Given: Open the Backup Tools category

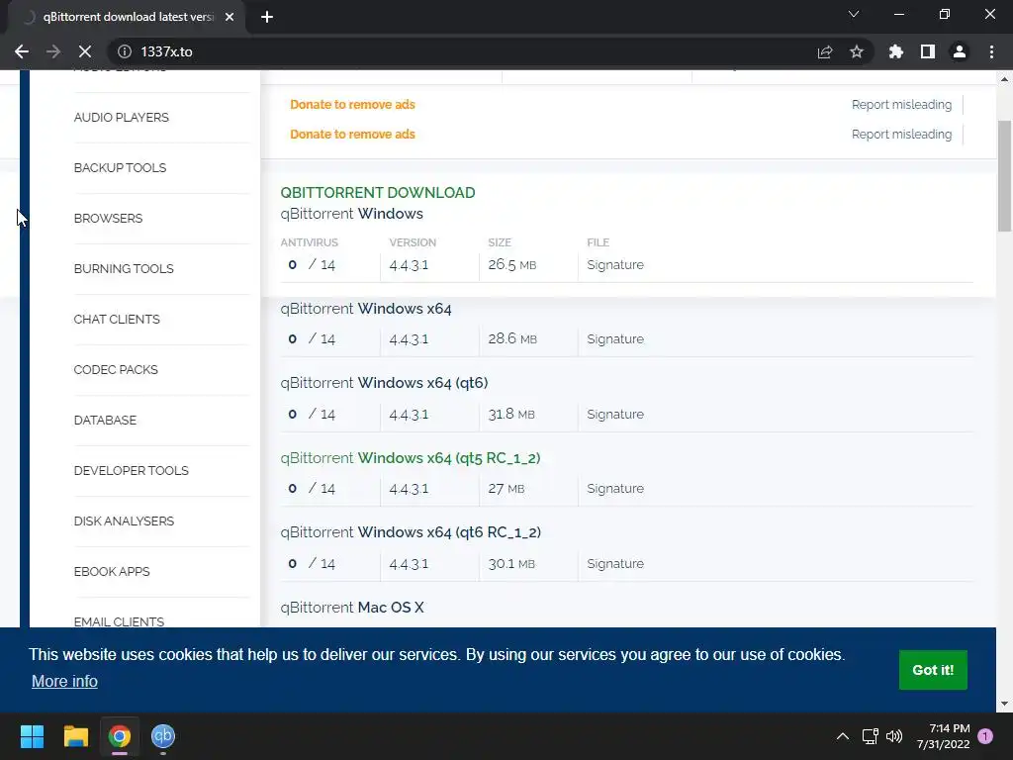Looking at the screenshot, I should (120, 168).
